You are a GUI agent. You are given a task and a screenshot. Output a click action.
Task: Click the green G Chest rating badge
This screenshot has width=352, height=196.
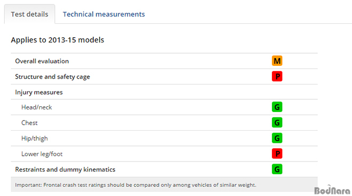pyautogui.click(x=277, y=123)
